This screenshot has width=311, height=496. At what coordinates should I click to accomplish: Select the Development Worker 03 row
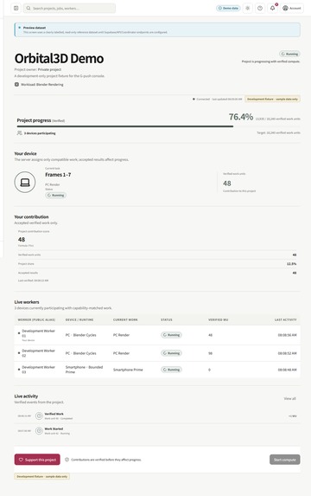[157, 370]
